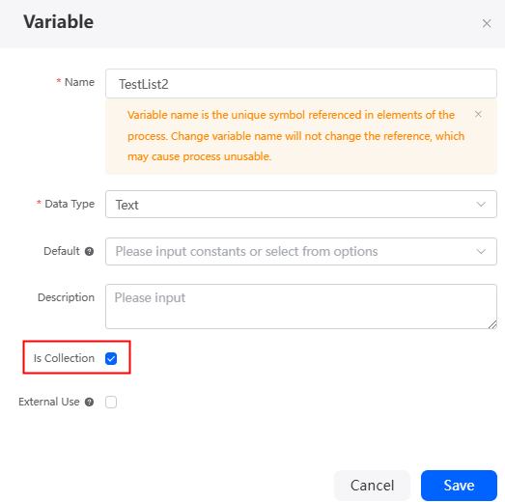
Task: Click the Description box resize handle
Action: coord(492,324)
